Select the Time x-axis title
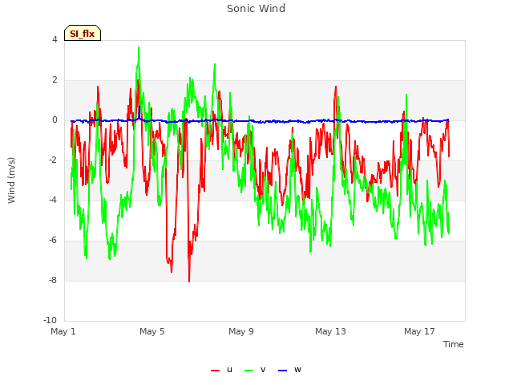Screen dimensions: 513x385 pos(453,344)
